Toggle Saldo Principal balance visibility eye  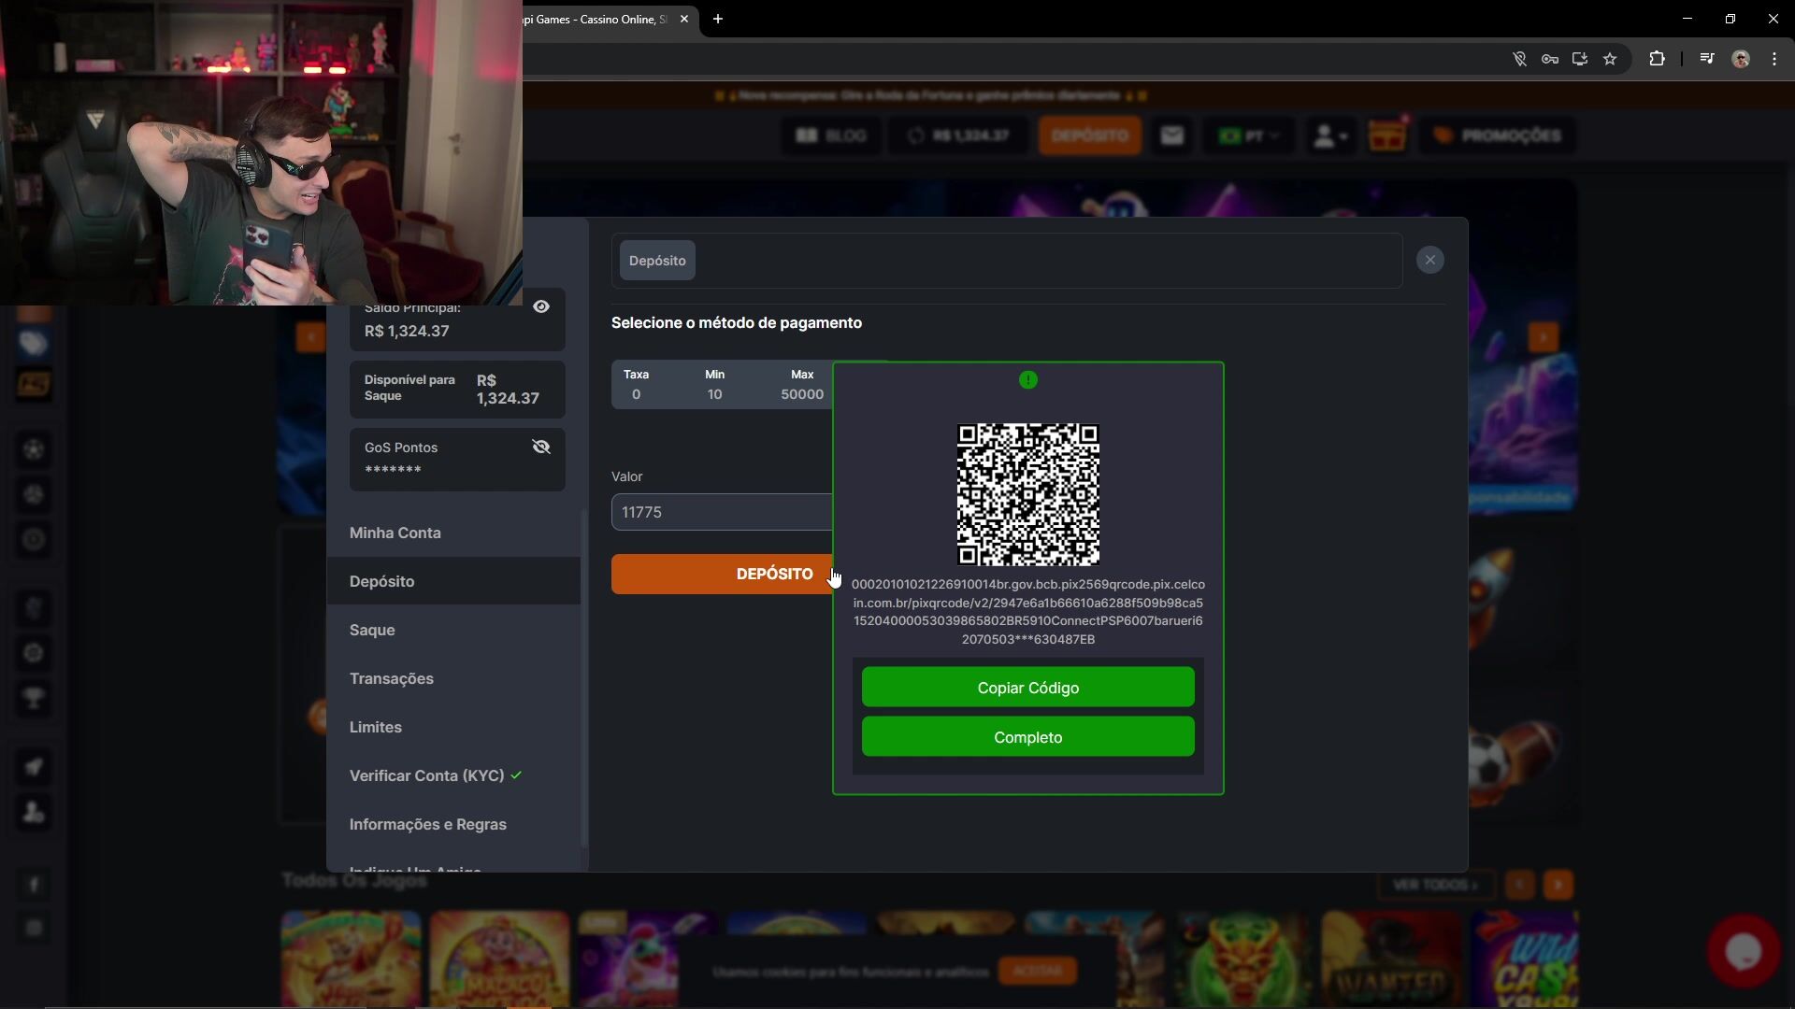click(541, 306)
